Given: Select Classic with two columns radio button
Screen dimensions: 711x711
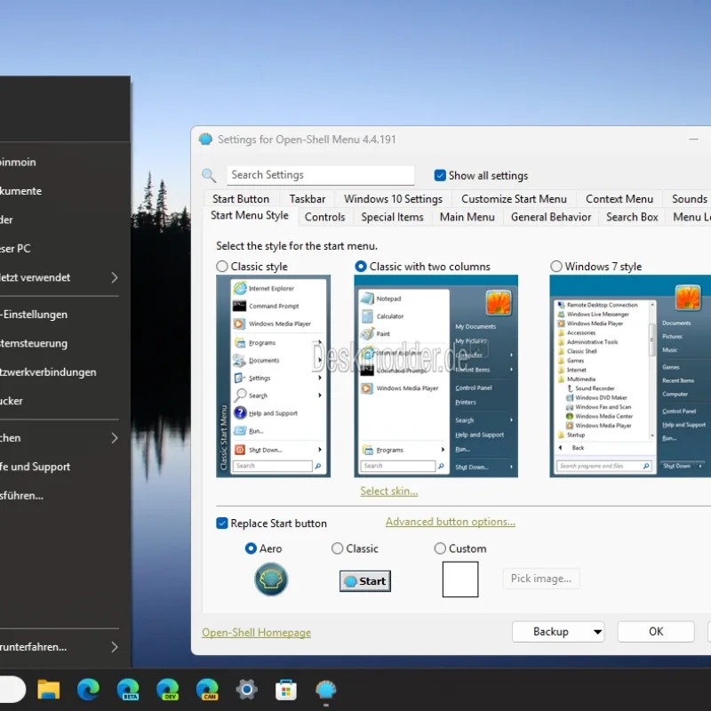Looking at the screenshot, I should (x=361, y=266).
